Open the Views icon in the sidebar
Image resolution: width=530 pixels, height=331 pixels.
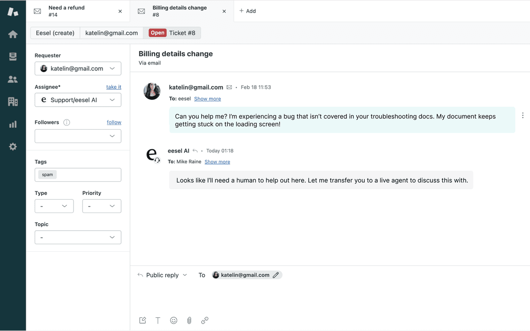coord(13,56)
